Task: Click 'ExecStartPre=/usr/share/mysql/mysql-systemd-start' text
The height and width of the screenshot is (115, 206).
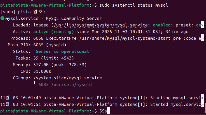Action: point(108,38)
